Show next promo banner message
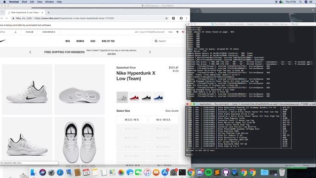The image size is (316, 178). click(x=150, y=52)
